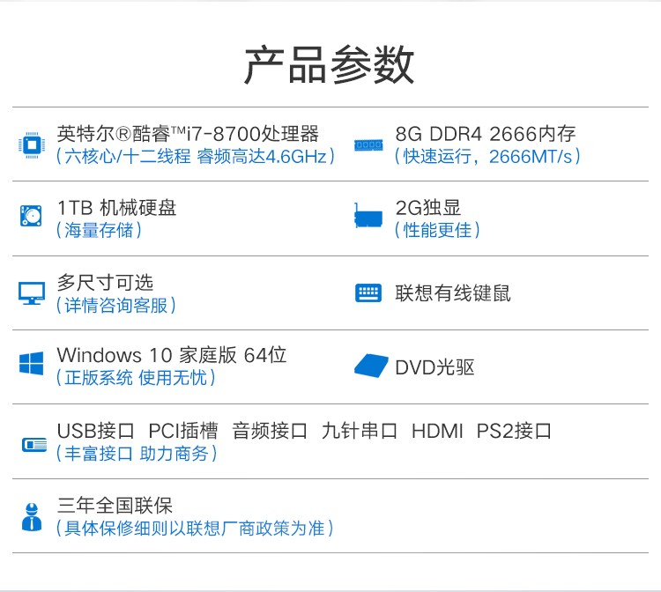Click the ports interface icon
Viewport: 661px width, 592px height.
(34, 445)
